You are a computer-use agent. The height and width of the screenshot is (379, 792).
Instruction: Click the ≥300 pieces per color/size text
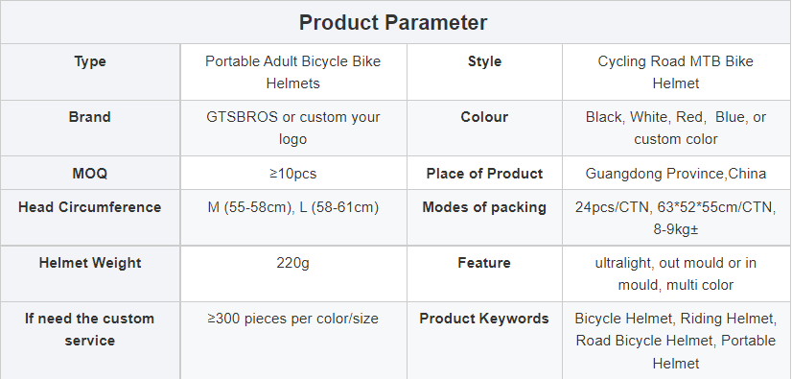(x=293, y=319)
